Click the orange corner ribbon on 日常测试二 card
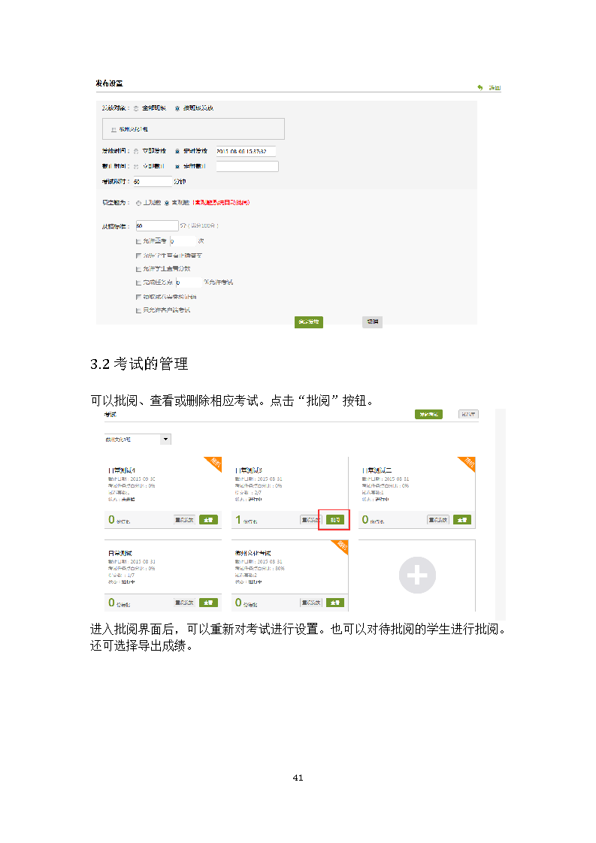 [x=468, y=463]
